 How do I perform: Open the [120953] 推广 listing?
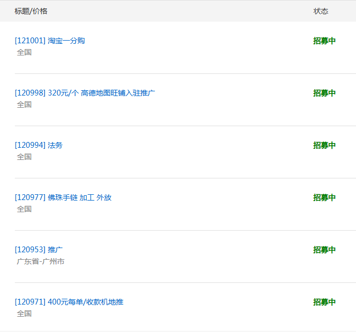coord(39,250)
